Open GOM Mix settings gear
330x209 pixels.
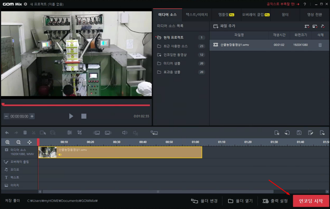pyautogui.click(x=25, y=4)
